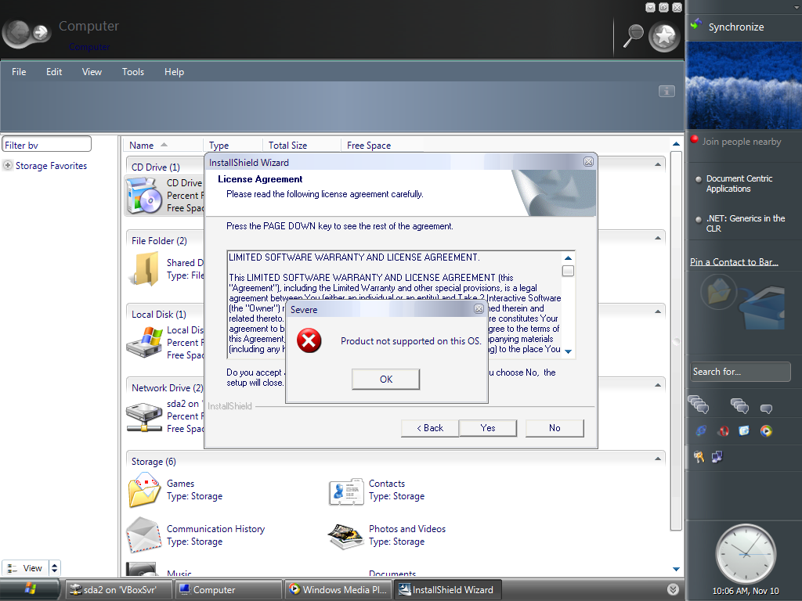802x601 pixels.
Task: Open the File menu
Action: coord(19,72)
